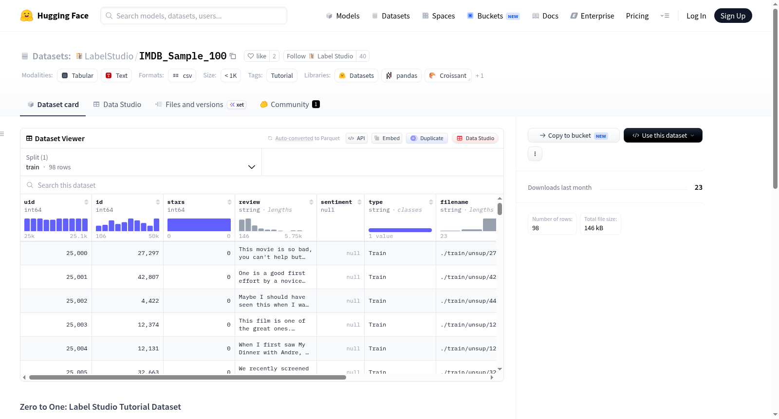The image size is (779, 419).
Task: Select the pandas library tag
Action: pos(402,75)
